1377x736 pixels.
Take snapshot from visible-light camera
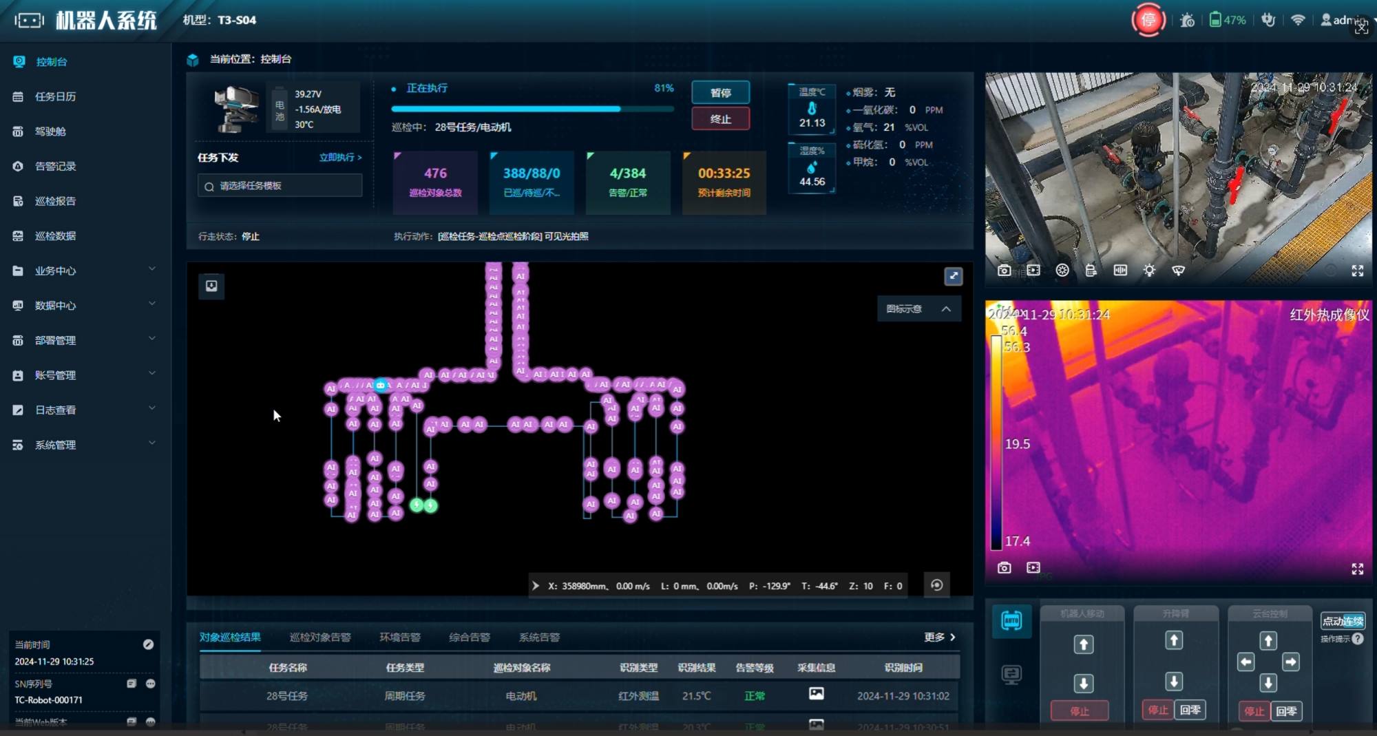[1005, 271]
